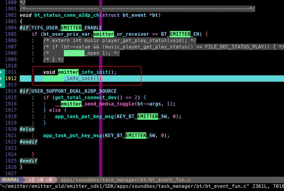Image resolution: width=284 pixels, height=191 pixels.
Task: Click the git plus sign at line 1911
Action: pyautogui.click(x=1, y=72)
